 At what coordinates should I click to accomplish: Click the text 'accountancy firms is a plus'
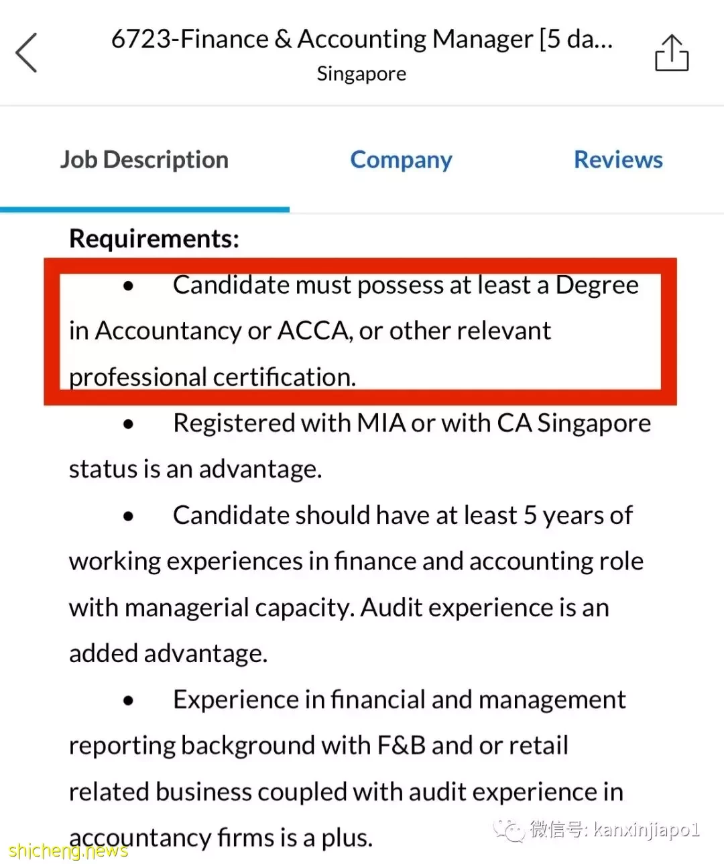click(221, 838)
